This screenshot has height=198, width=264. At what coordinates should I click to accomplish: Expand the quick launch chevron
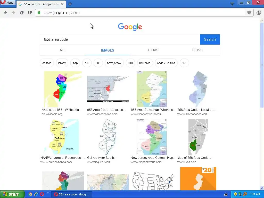[48, 193]
